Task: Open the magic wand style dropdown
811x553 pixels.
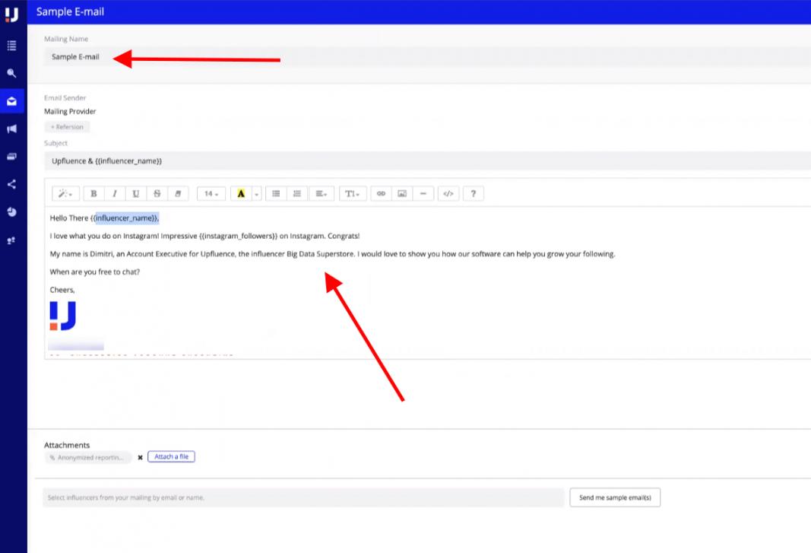Action: click(x=65, y=194)
